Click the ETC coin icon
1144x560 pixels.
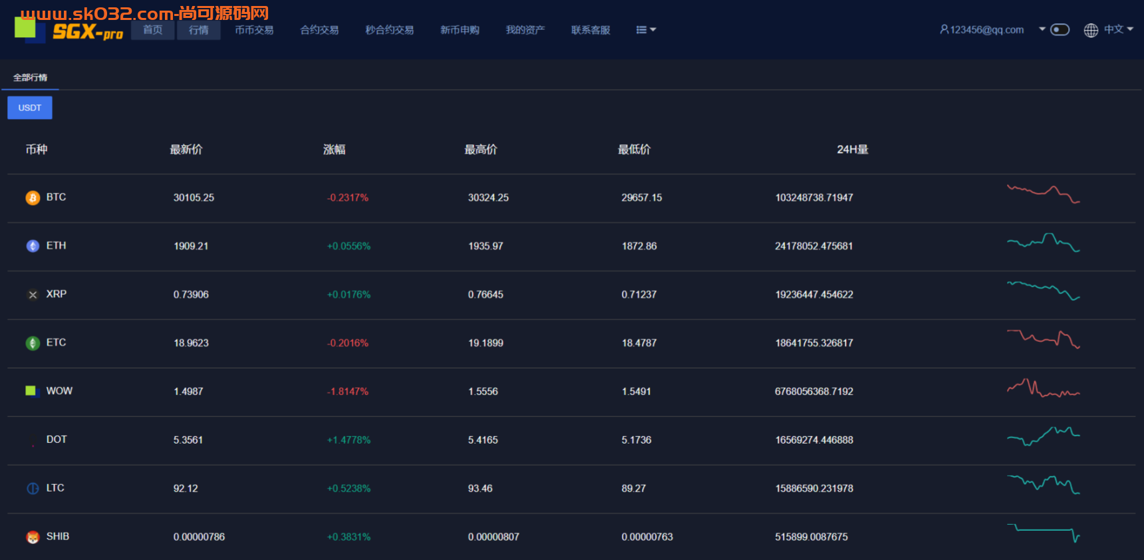(33, 343)
